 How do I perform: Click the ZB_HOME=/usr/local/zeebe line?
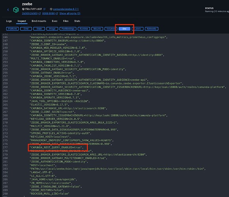click(x=51, y=183)
